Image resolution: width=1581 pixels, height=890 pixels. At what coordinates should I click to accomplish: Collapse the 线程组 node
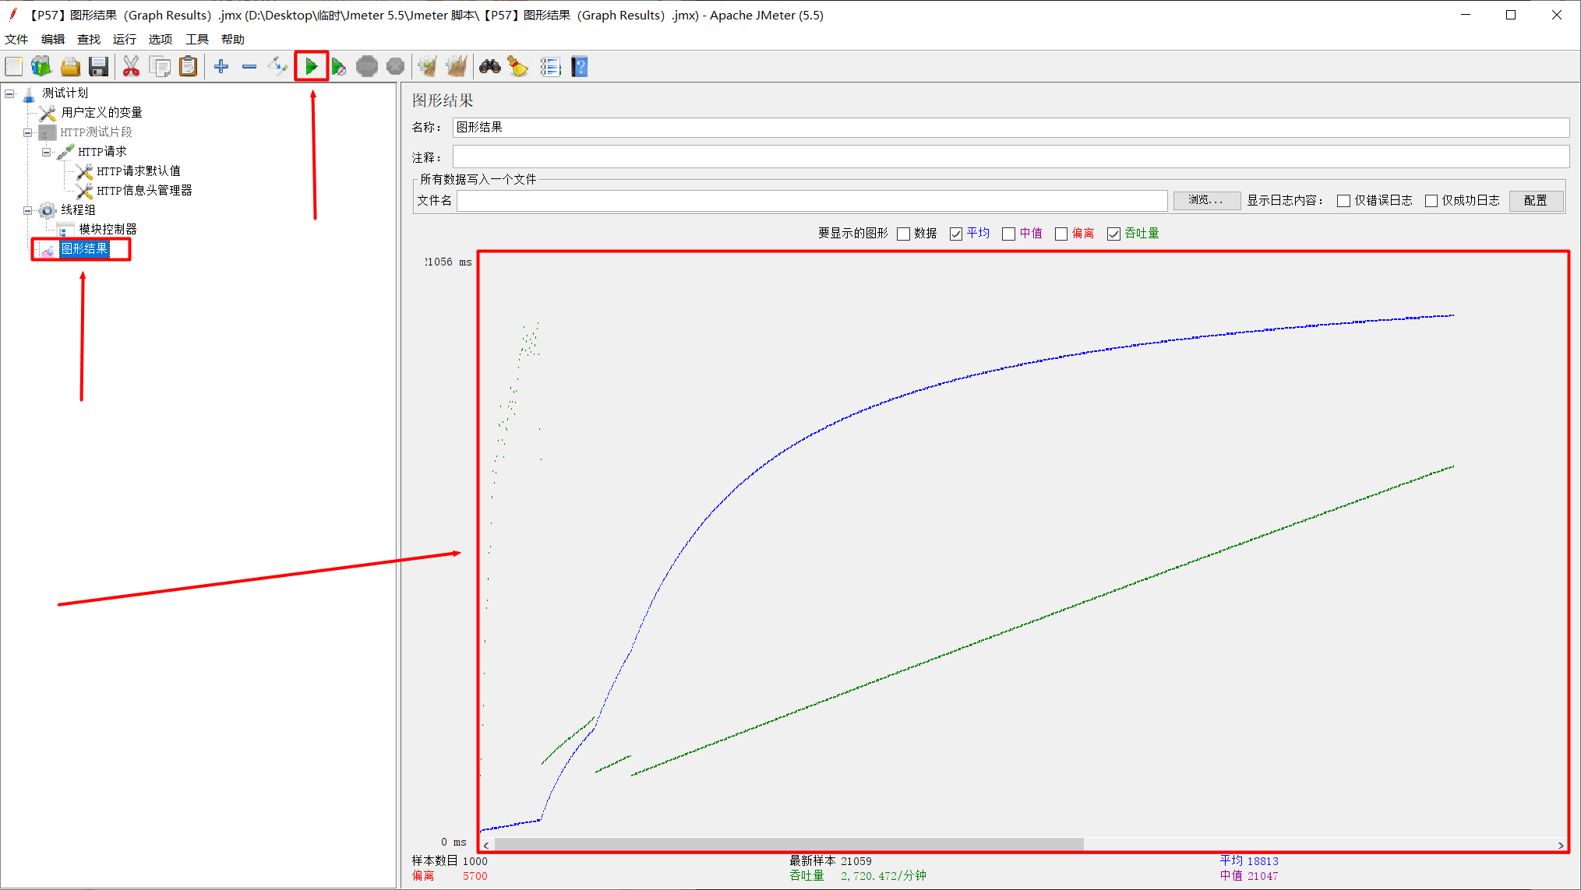[x=27, y=210]
